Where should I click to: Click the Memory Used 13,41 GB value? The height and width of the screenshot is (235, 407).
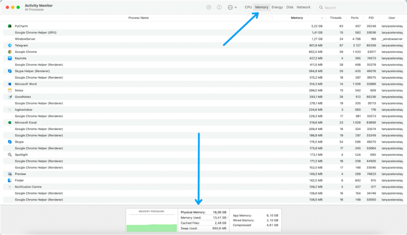(220, 218)
